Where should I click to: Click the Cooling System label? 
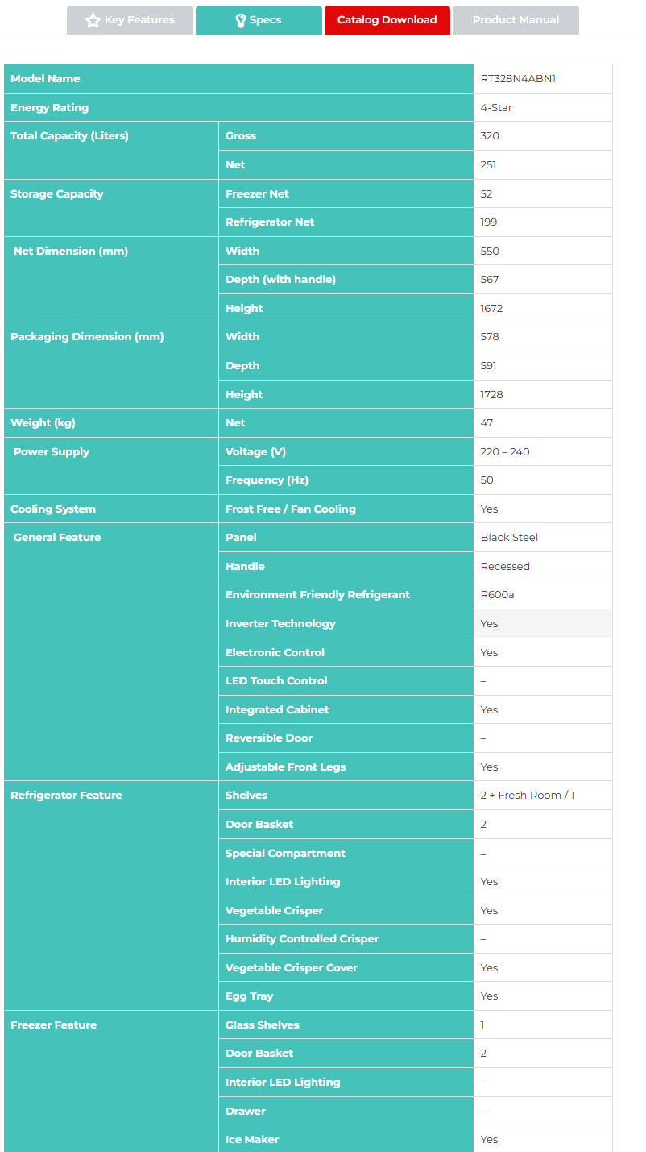[53, 509]
